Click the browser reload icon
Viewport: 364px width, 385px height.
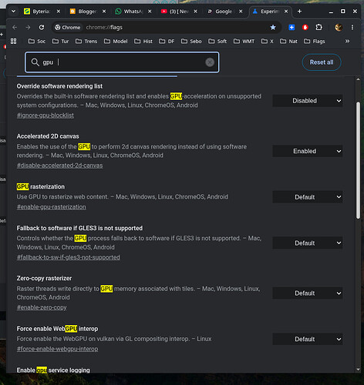tap(42, 27)
